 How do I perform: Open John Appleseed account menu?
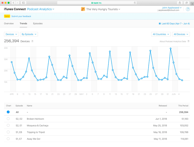click(171, 8)
